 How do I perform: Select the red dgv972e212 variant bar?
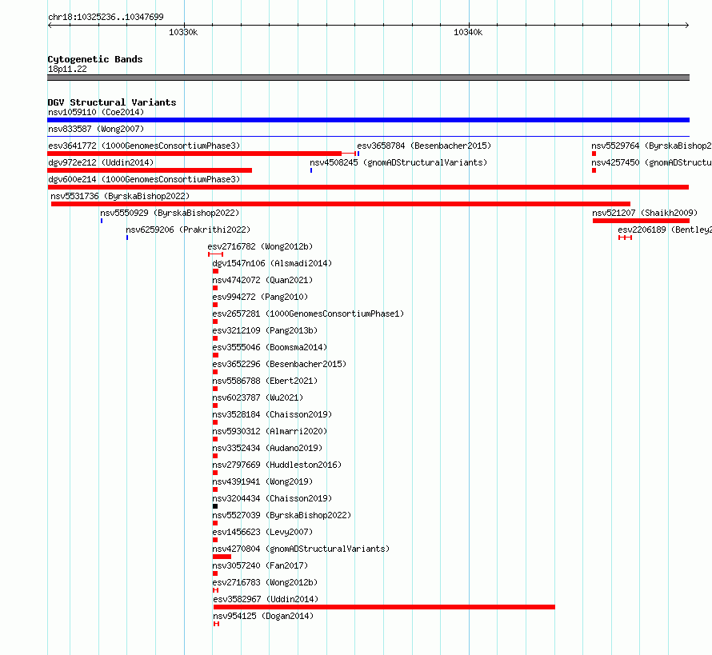point(150,170)
